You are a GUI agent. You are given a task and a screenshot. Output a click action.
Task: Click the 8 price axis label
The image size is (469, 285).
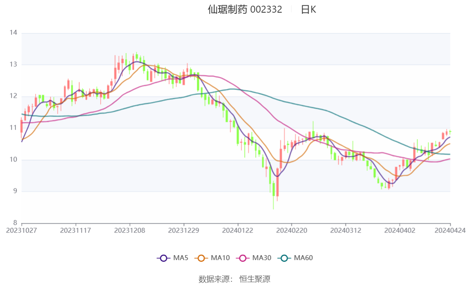pyautogui.click(x=15, y=223)
